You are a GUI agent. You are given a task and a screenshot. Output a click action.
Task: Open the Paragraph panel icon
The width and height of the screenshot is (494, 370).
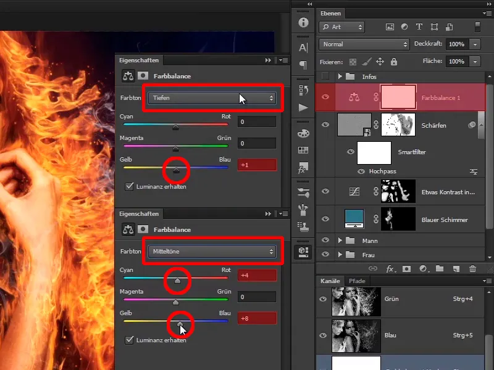pyautogui.click(x=303, y=65)
